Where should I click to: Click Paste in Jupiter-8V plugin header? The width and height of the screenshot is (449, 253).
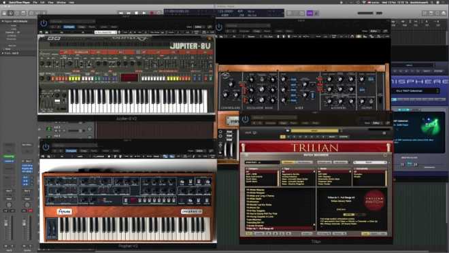(93, 27)
